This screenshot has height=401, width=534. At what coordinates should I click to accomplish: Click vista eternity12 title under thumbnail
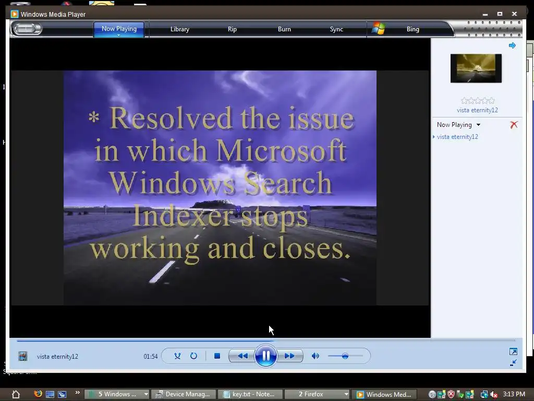pos(477,110)
